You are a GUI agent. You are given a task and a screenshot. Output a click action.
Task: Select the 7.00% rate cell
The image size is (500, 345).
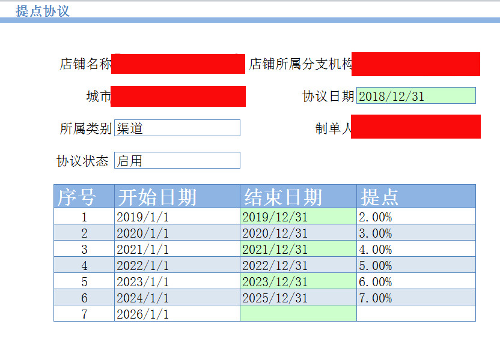coord(416,298)
